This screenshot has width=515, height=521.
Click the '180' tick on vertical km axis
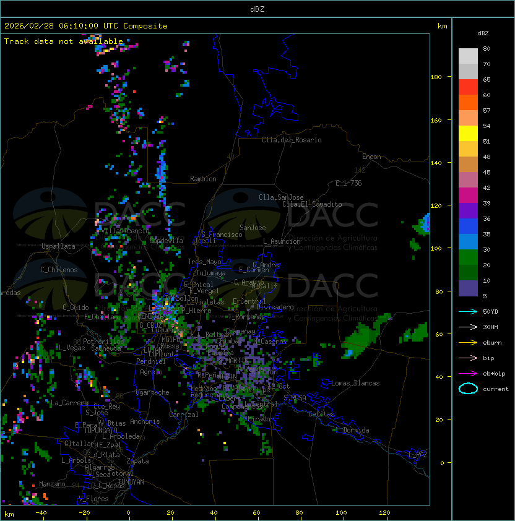436,77
